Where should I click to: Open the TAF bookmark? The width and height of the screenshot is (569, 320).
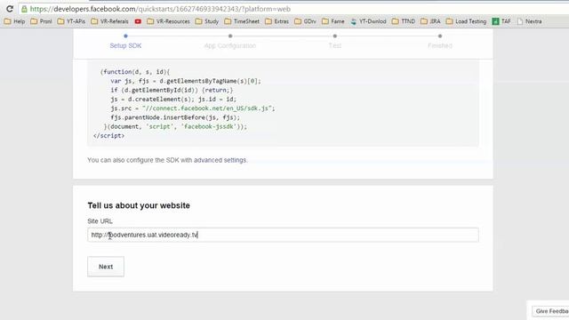pyautogui.click(x=501, y=21)
